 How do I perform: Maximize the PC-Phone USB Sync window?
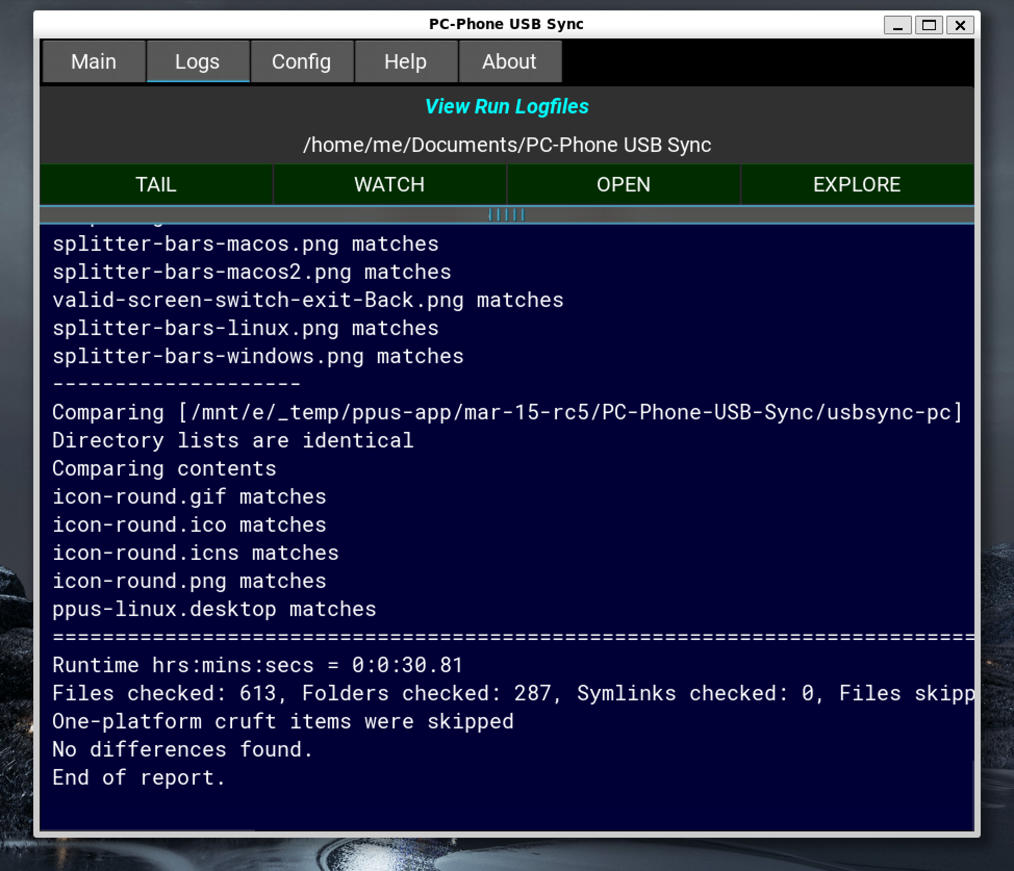tap(929, 25)
